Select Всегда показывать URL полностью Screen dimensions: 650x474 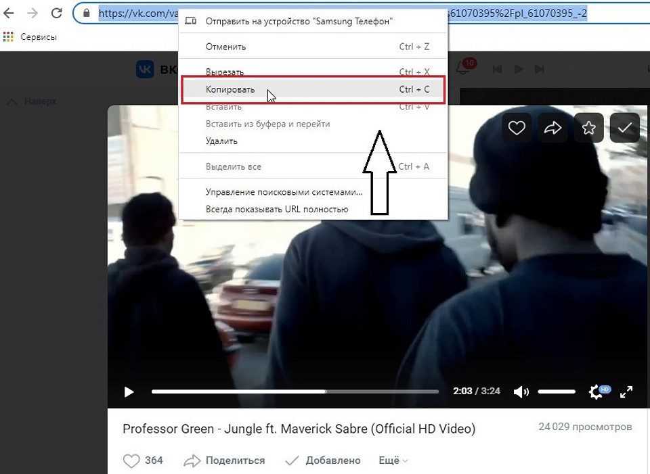click(313, 210)
